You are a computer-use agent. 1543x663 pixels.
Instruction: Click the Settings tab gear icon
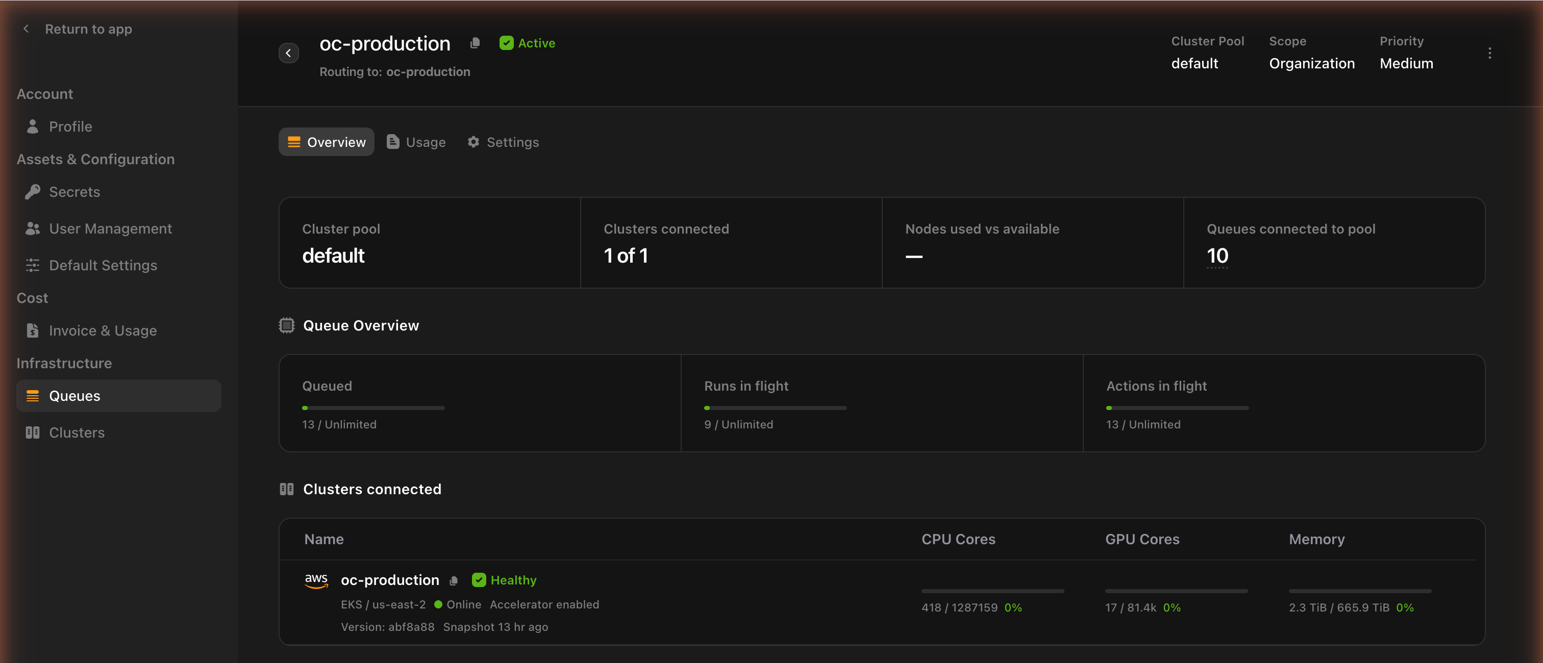click(473, 141)
